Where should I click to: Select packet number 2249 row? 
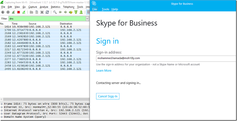[x=45, y=53]
